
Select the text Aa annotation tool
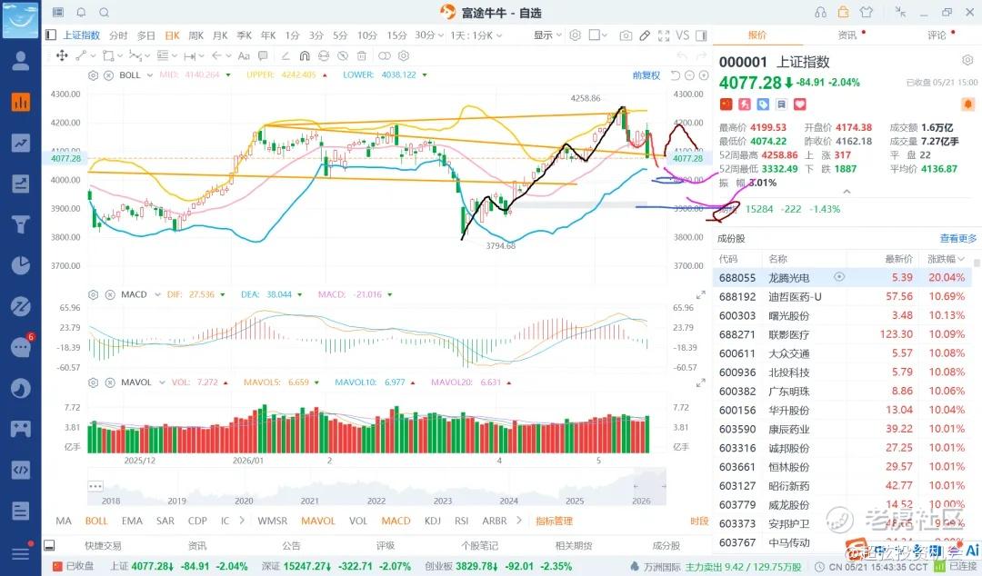[x=245, y=55]
